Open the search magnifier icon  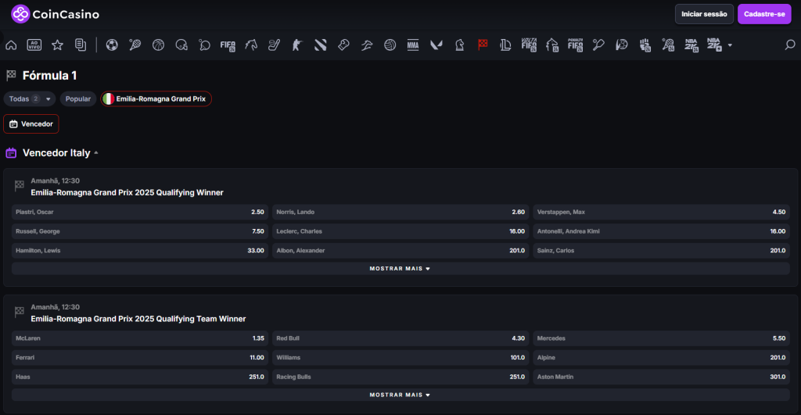(790, 45)
